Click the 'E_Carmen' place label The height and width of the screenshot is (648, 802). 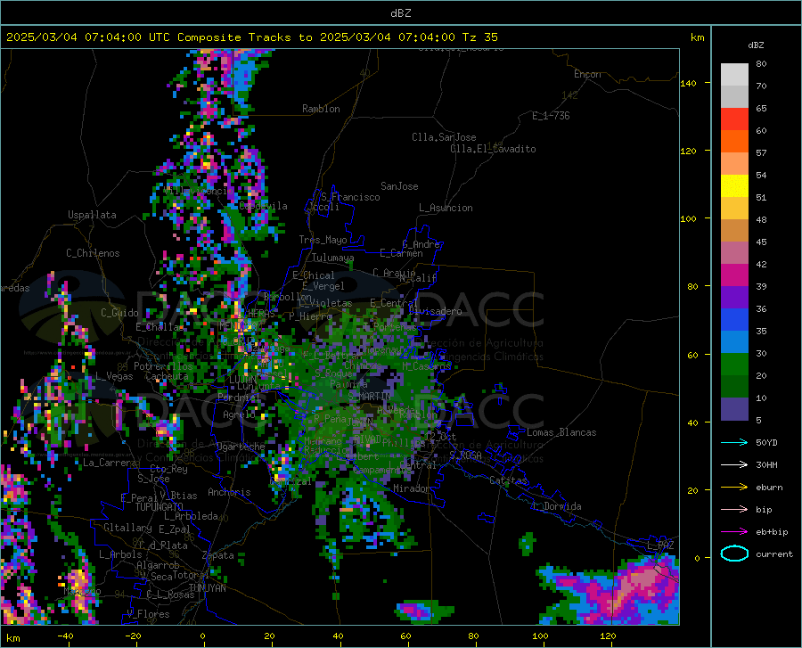(x=402, y=253)
